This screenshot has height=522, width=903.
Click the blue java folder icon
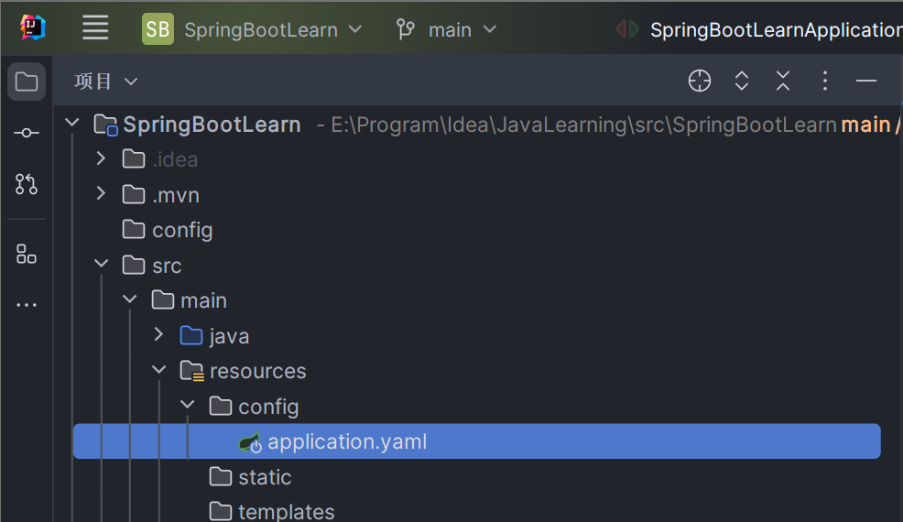[x=191, y=335]
